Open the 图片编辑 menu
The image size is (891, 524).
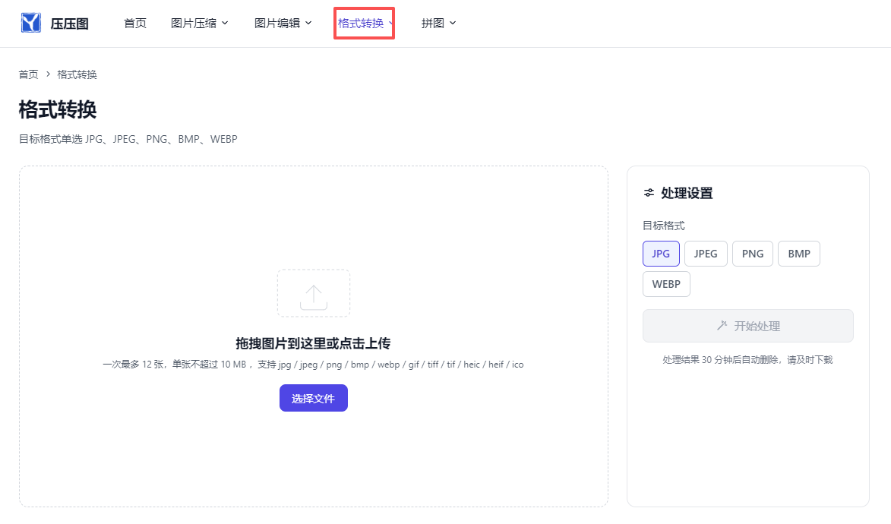[283, 24]
